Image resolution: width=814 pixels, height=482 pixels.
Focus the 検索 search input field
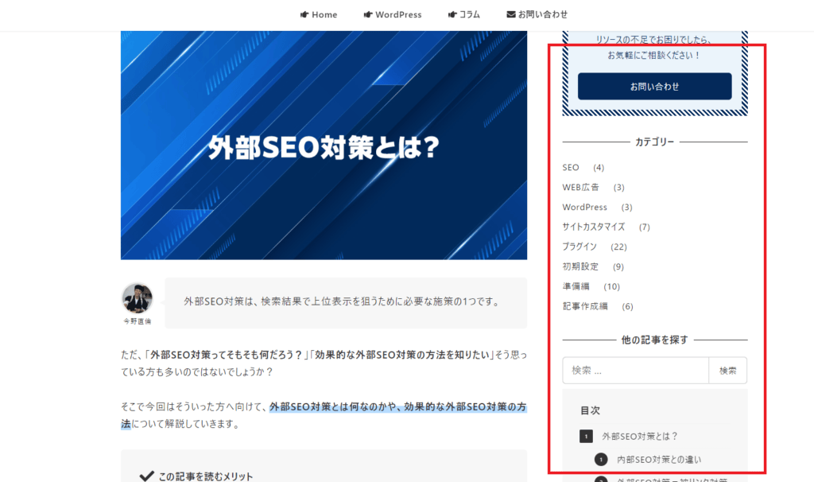coord(635,371)
